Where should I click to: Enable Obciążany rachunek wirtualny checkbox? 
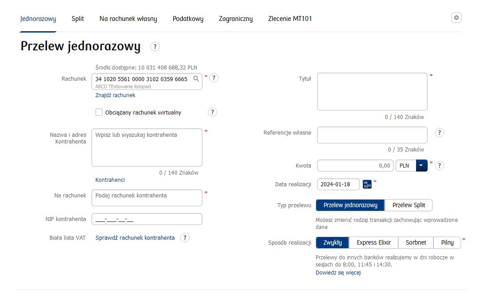(99, 112)
